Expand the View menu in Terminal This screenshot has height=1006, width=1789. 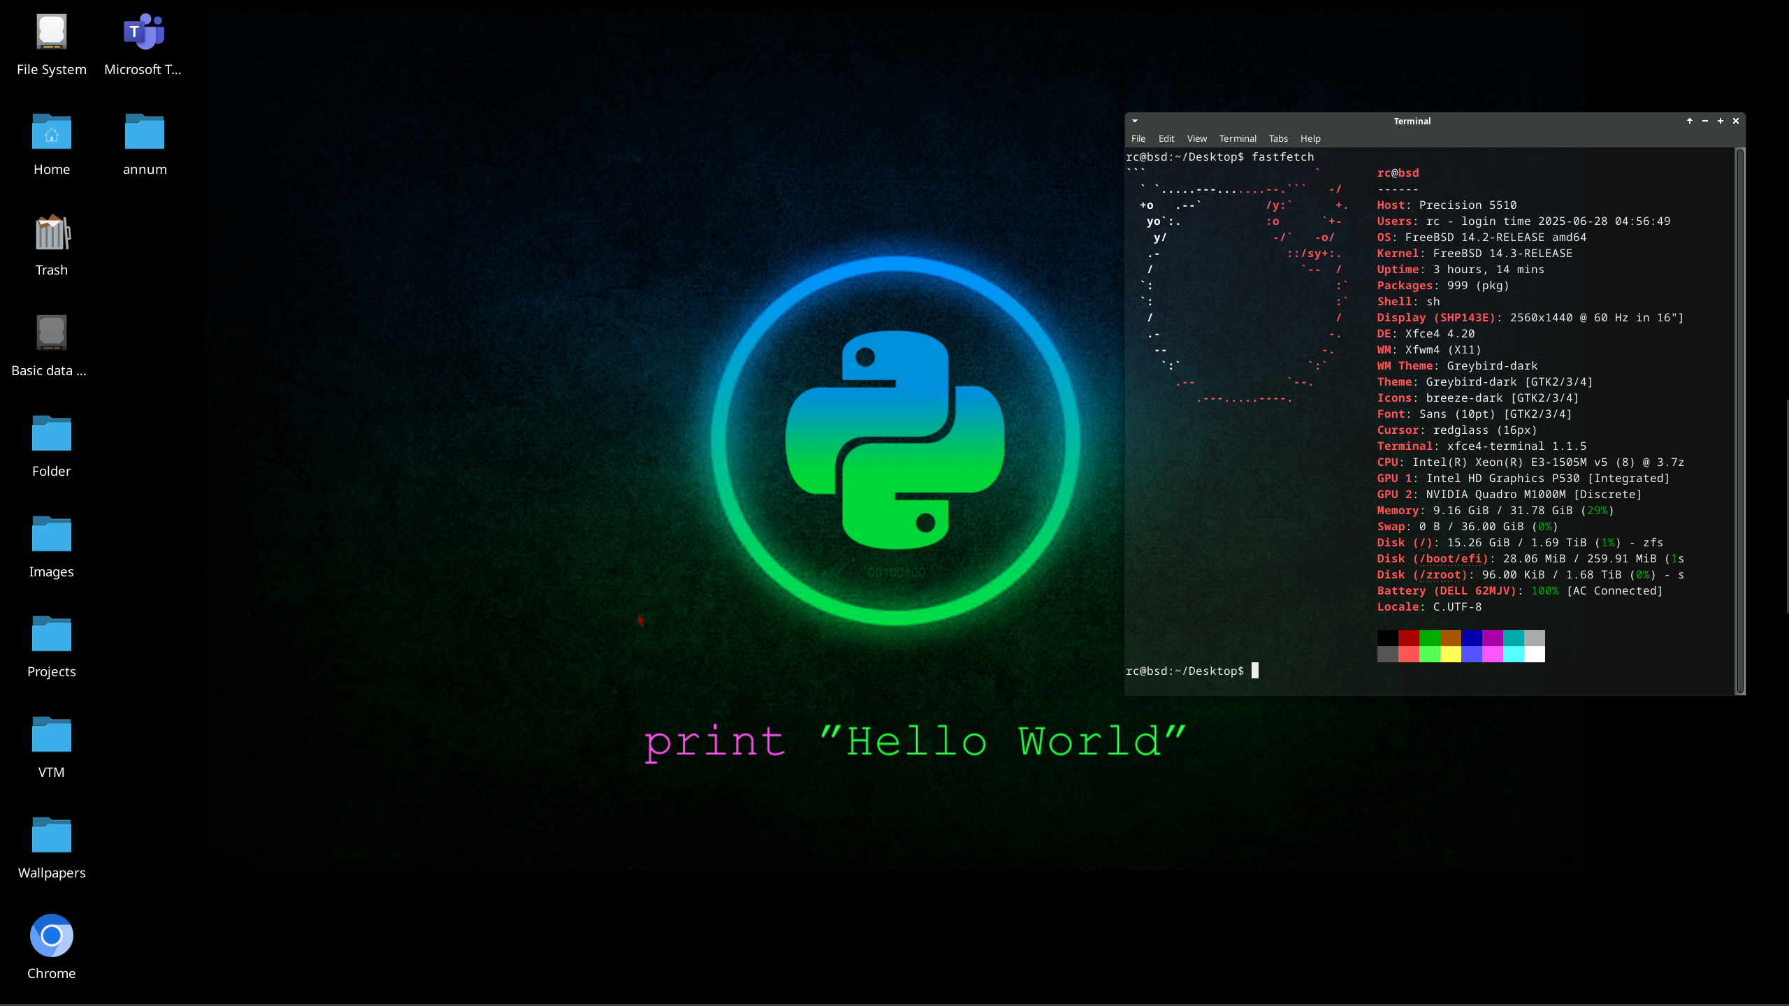(1196, 138)
